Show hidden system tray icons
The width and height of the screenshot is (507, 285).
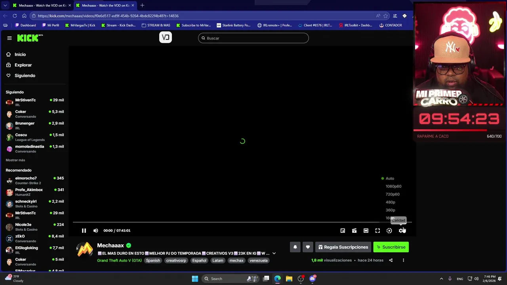coord(441,279)
